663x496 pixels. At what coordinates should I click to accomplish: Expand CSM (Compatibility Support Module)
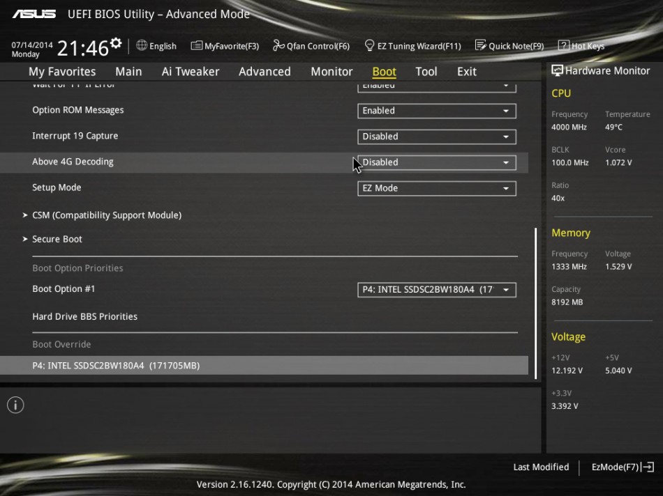click(106, 215)
